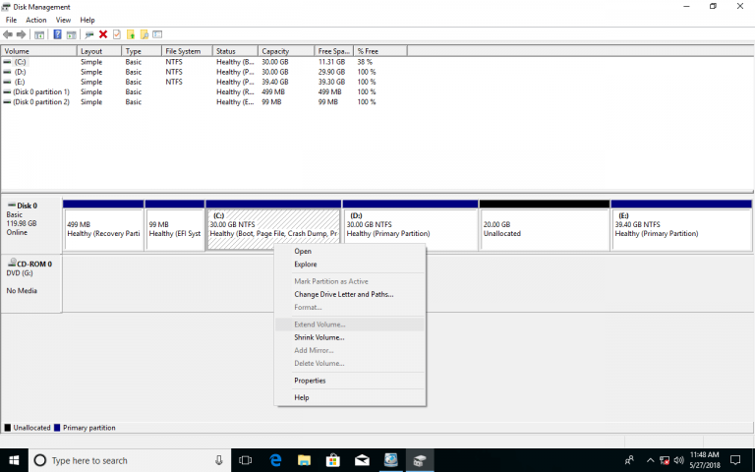
Task: Click the list view settings toolbar icon
Action: tap(157, 34)
